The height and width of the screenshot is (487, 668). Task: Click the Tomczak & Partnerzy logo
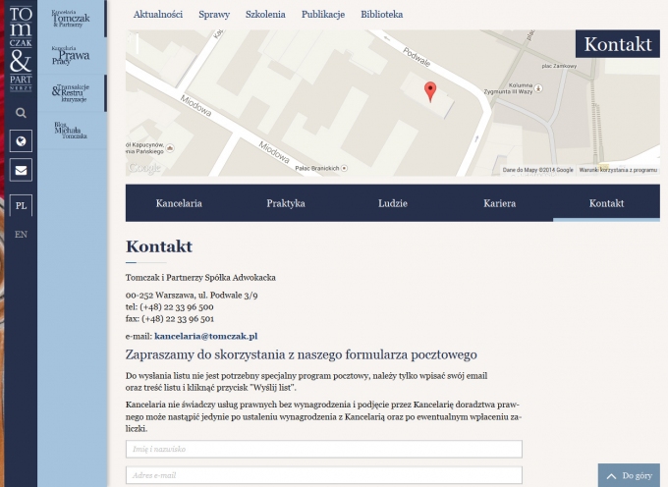21,47
